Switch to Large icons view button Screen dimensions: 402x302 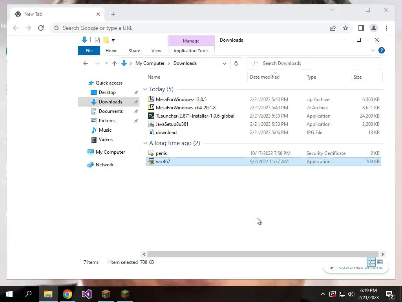380,262
